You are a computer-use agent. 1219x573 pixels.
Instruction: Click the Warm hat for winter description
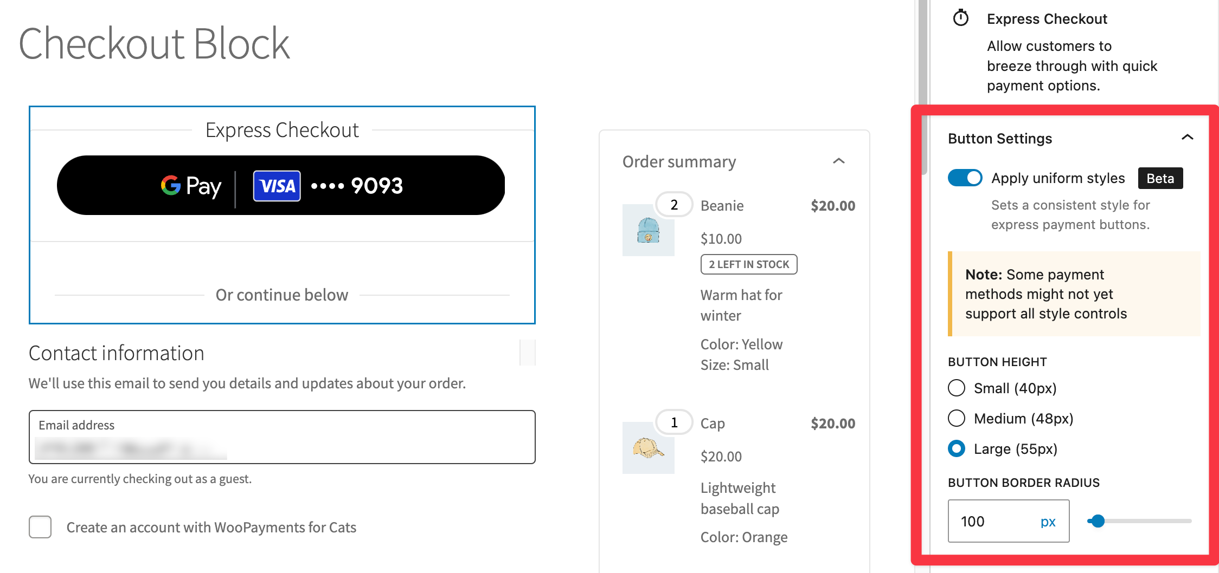pyautogui.click(x=741, y=305)
